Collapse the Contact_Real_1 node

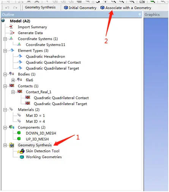(13, 92)
